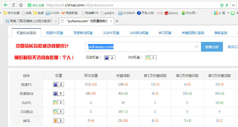The width and height of the screenshot is (238, 127).
Task: Open the browser home page icon
Action: click(21, 5)
